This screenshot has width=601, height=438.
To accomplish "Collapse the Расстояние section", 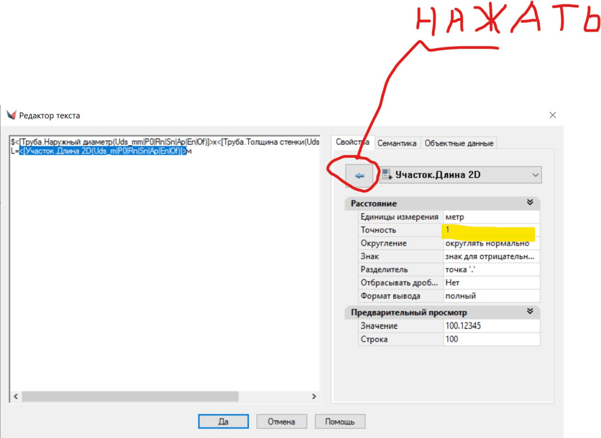I will tap(530, 203).
